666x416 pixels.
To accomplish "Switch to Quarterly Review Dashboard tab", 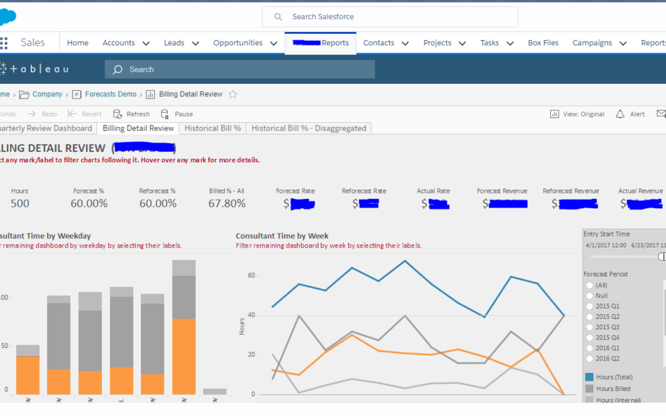I will pyautogui.click(x=46, y=128).
